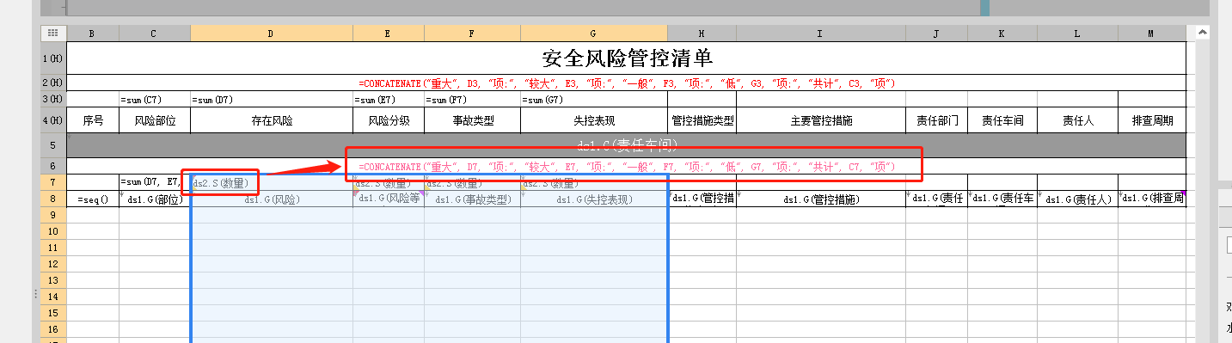Screen dimensions: 1232x343
Task: Click ds2.S(数量) cell in column E
Action: [x=389, y=182]
